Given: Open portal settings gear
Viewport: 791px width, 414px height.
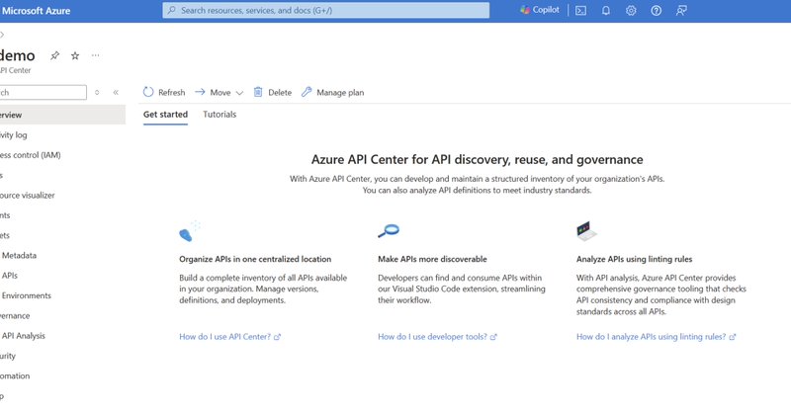Looking at the screenshot, I should coord(631,10).
